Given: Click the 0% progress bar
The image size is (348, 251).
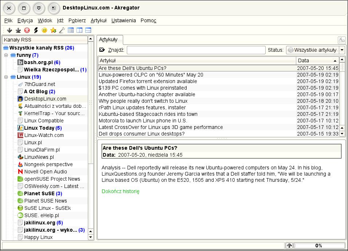Looking at the screenshot, I should coord(319,246).
